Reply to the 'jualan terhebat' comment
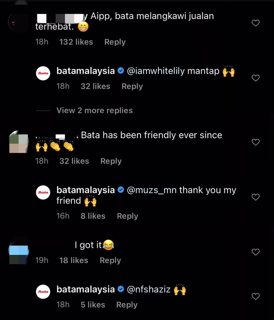 coord(115,42)
